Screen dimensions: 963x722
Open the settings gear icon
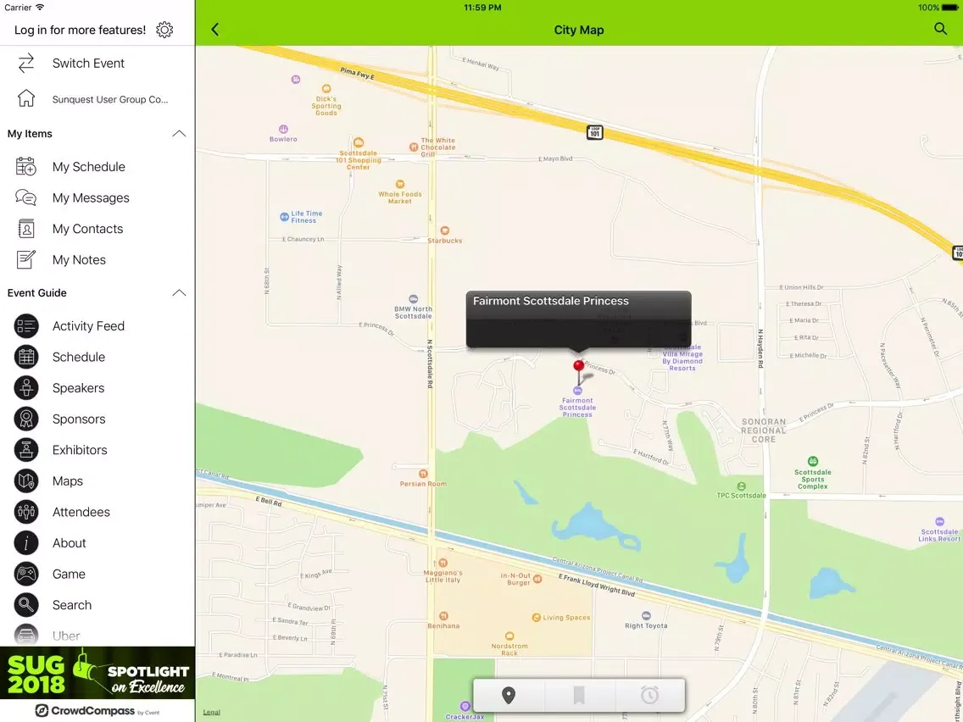click(164, 30)
